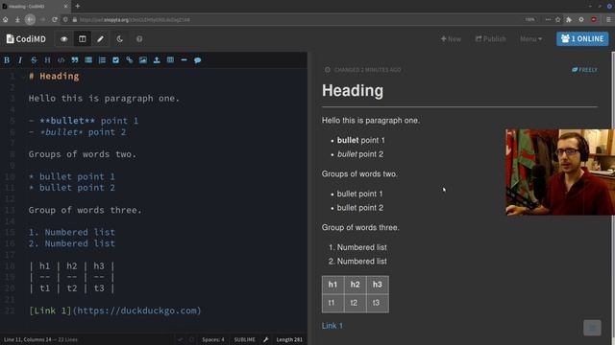
Task: Click the scroll-to-top button in preview corner
Action: pyautogui.click(x=592, y=328)
